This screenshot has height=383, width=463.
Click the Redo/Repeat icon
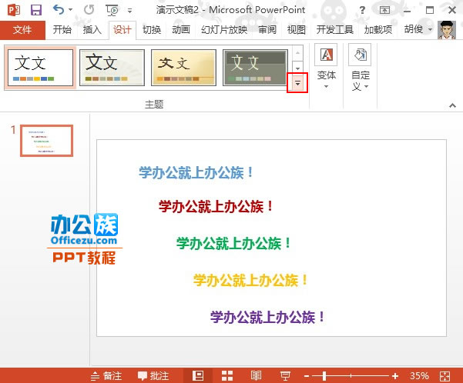click(x=89, y=10)
